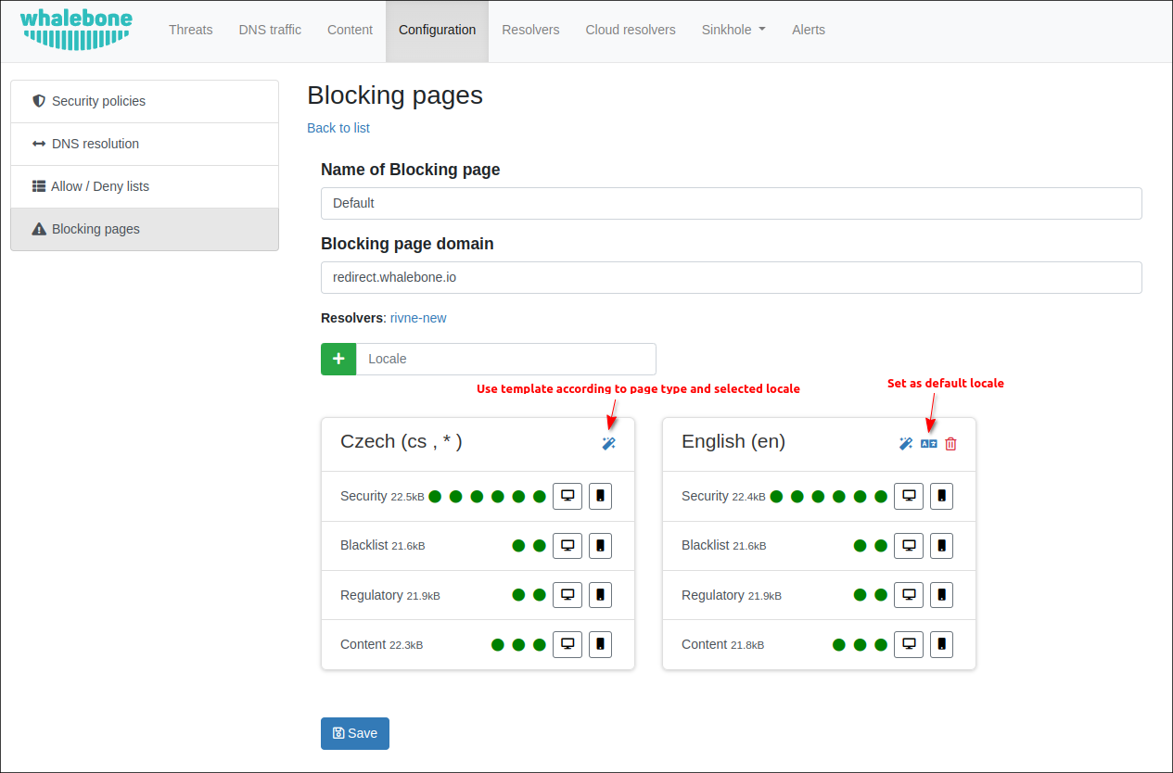This screenshot has width=1173, height=773.
Task: Open the rivne-new resolver link
Action: point(417,318)
